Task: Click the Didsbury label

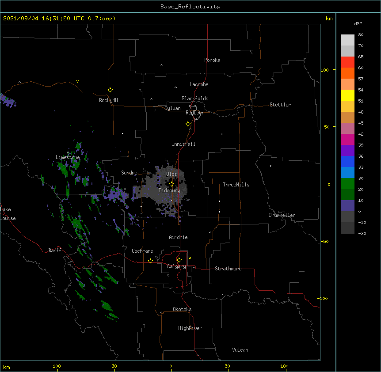Action: 170,190
